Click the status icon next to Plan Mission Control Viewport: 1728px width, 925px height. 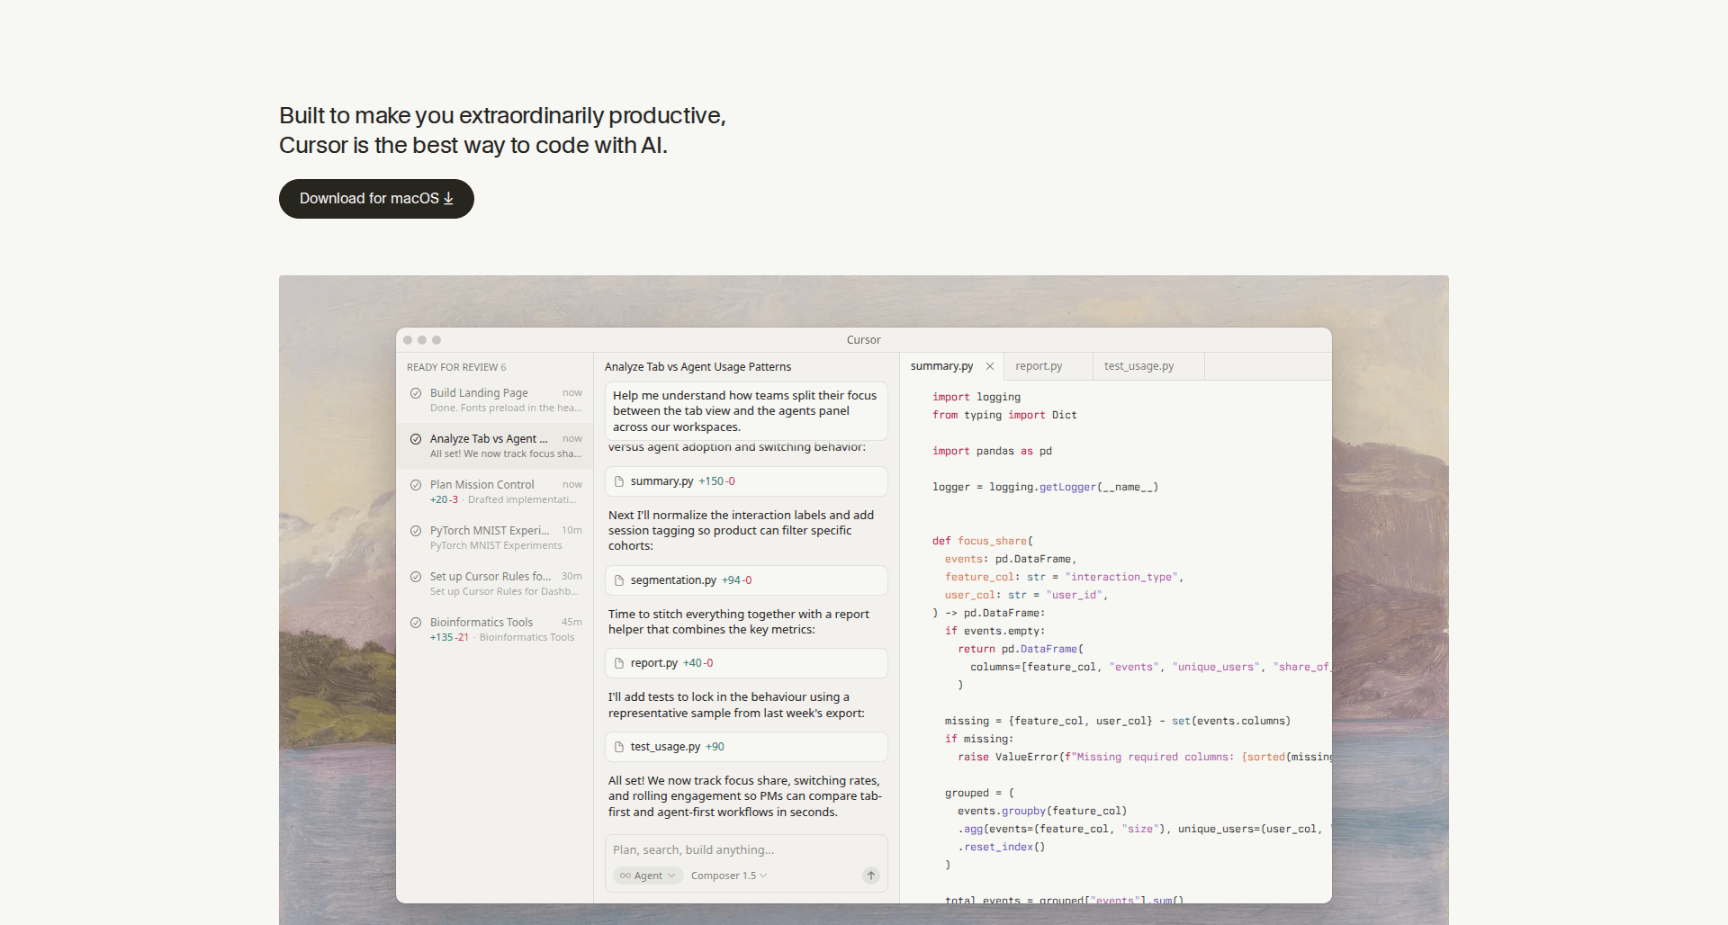pyautogui.click(x=416, y=485)
